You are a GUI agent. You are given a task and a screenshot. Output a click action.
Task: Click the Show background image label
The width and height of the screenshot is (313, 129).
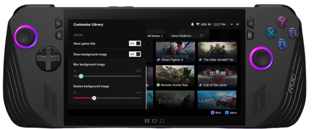[x=90, y=54]
